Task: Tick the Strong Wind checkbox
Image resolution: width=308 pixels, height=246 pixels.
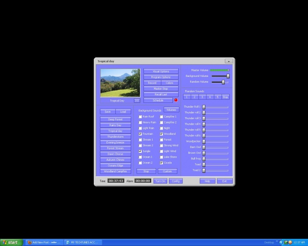Action: tap(161, 145)
